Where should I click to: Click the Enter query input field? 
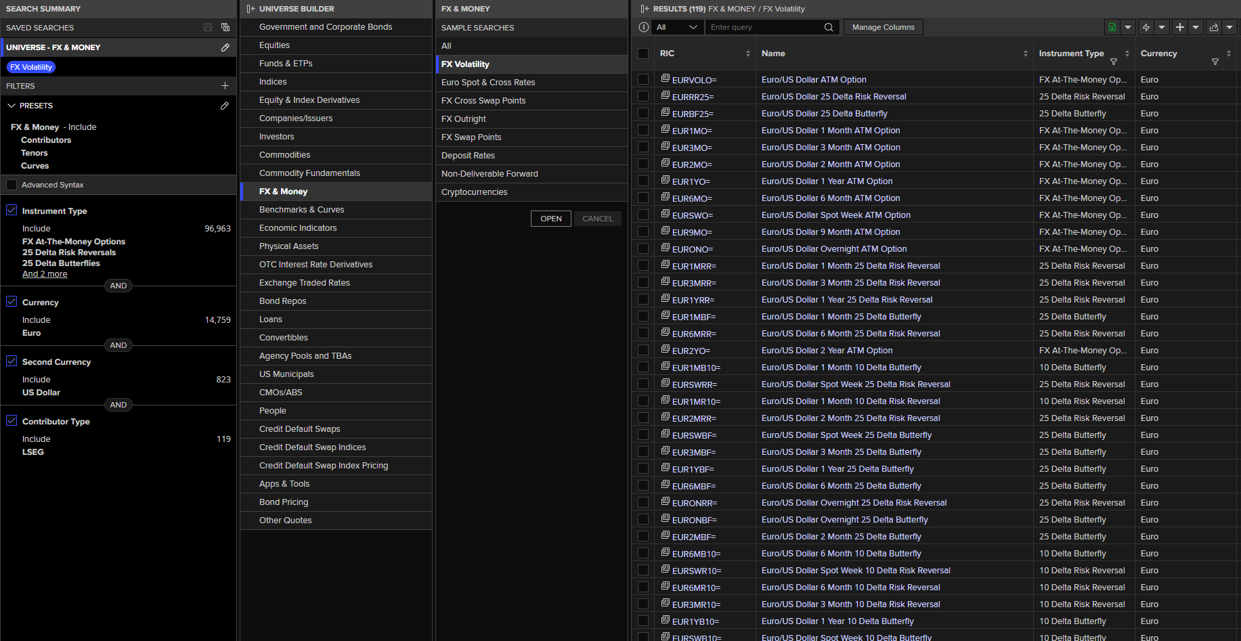point(764,27)
